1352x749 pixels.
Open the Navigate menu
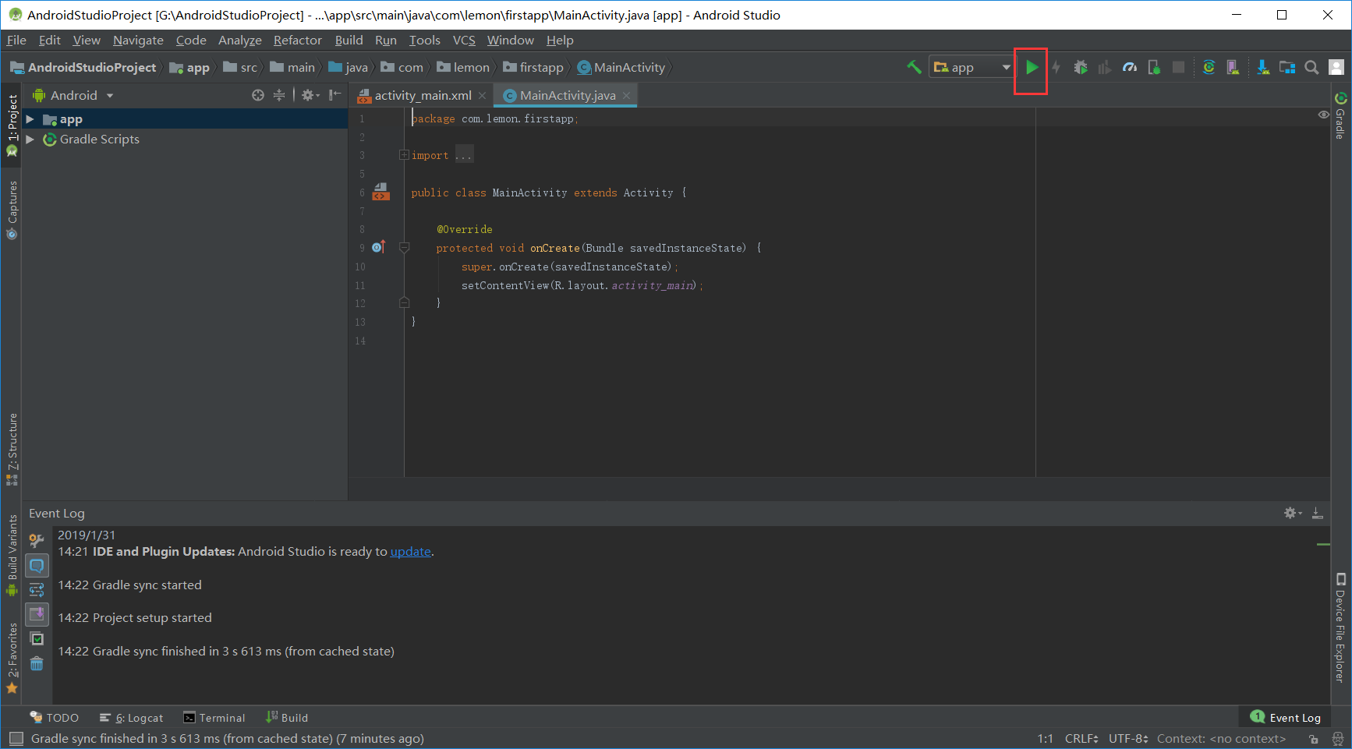138,41
